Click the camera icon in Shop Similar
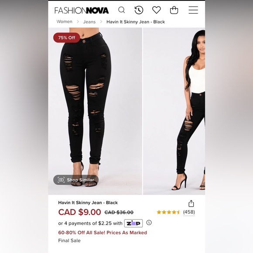 coord(61,180)
